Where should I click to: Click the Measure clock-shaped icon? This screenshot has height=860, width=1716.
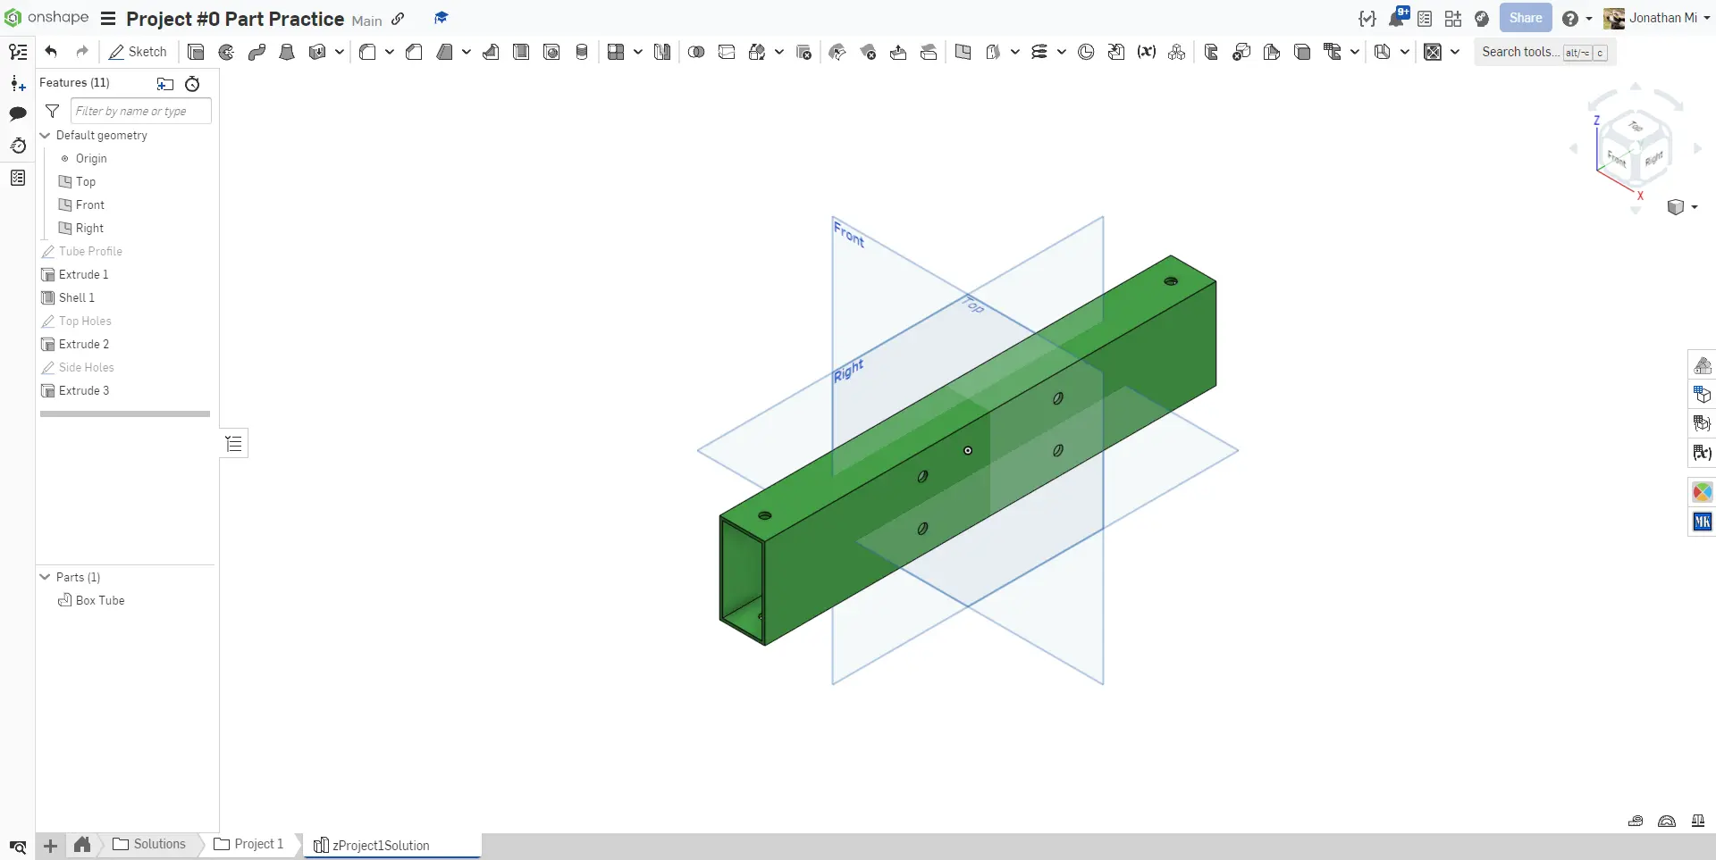[x=1086, y=52]
